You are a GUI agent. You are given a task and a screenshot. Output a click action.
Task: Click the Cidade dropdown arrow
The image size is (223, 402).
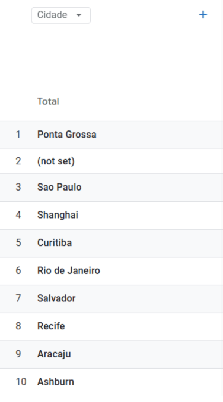(79, 15)
